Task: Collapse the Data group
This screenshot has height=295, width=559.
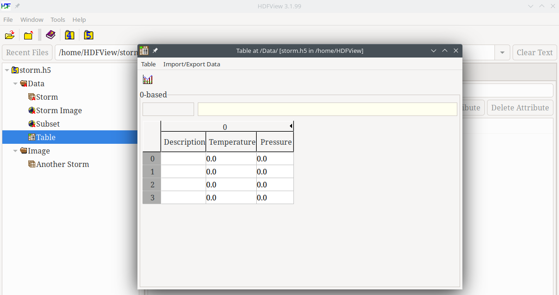Action: tap(15, 84)
